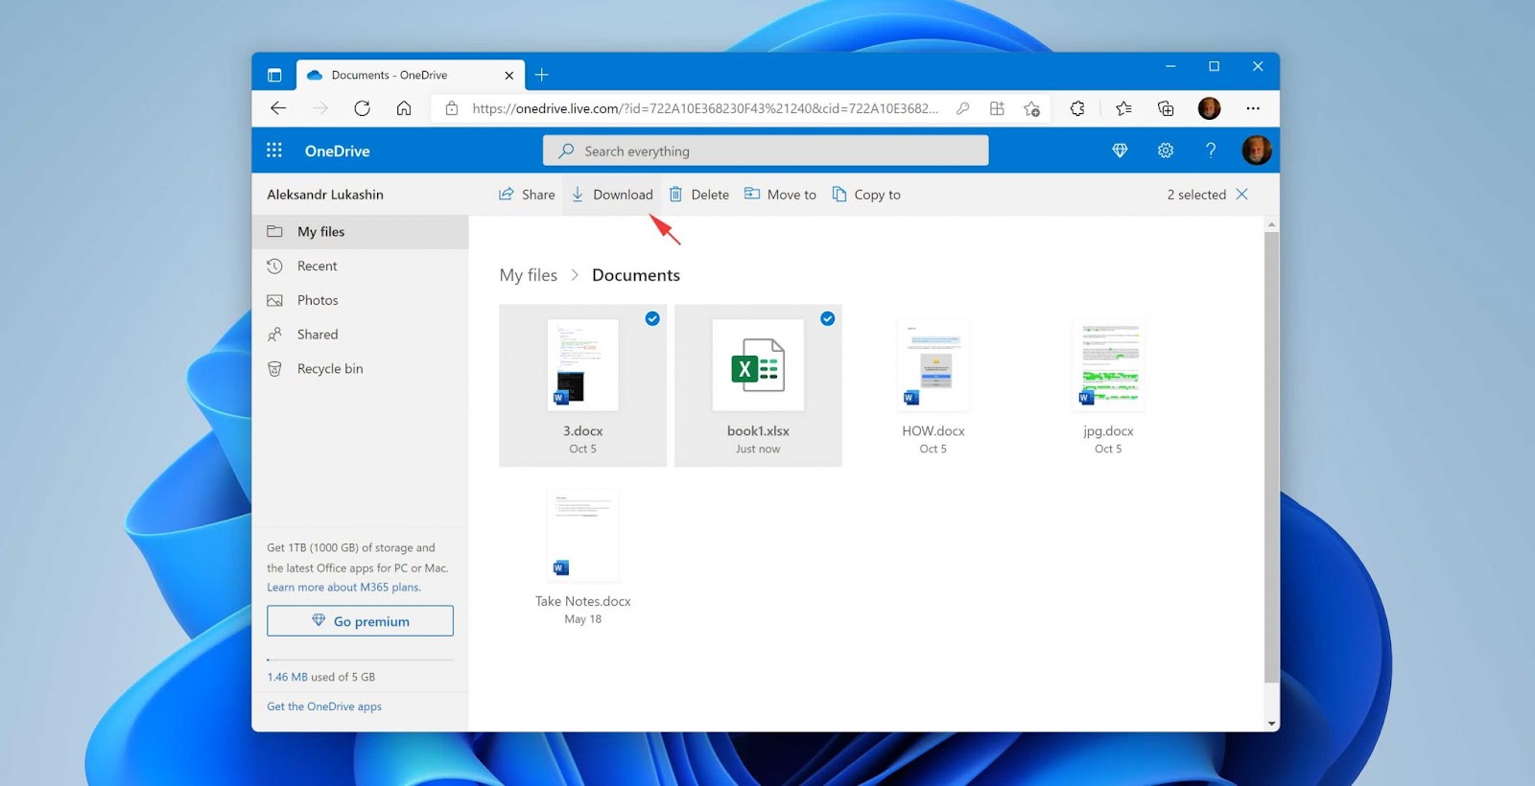The height and width of the screenshot is (786, 1535).
Task: Close the Documents - OneDrive tab
Action: tap(509, 75)
